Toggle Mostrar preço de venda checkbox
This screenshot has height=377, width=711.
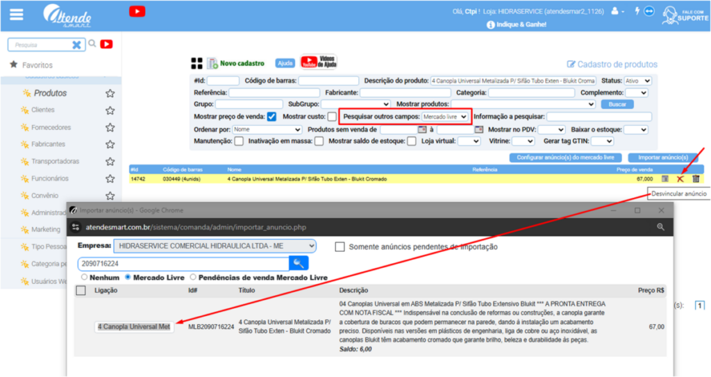tap(271, 117)
